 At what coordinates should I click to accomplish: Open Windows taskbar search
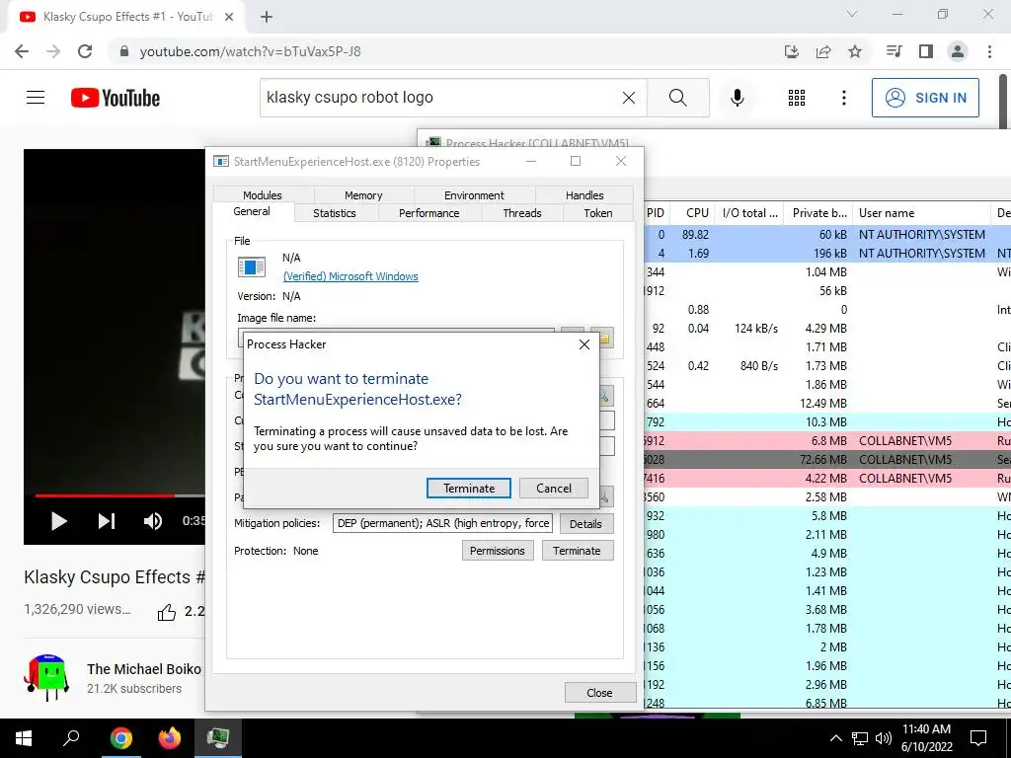click(71, 738)
